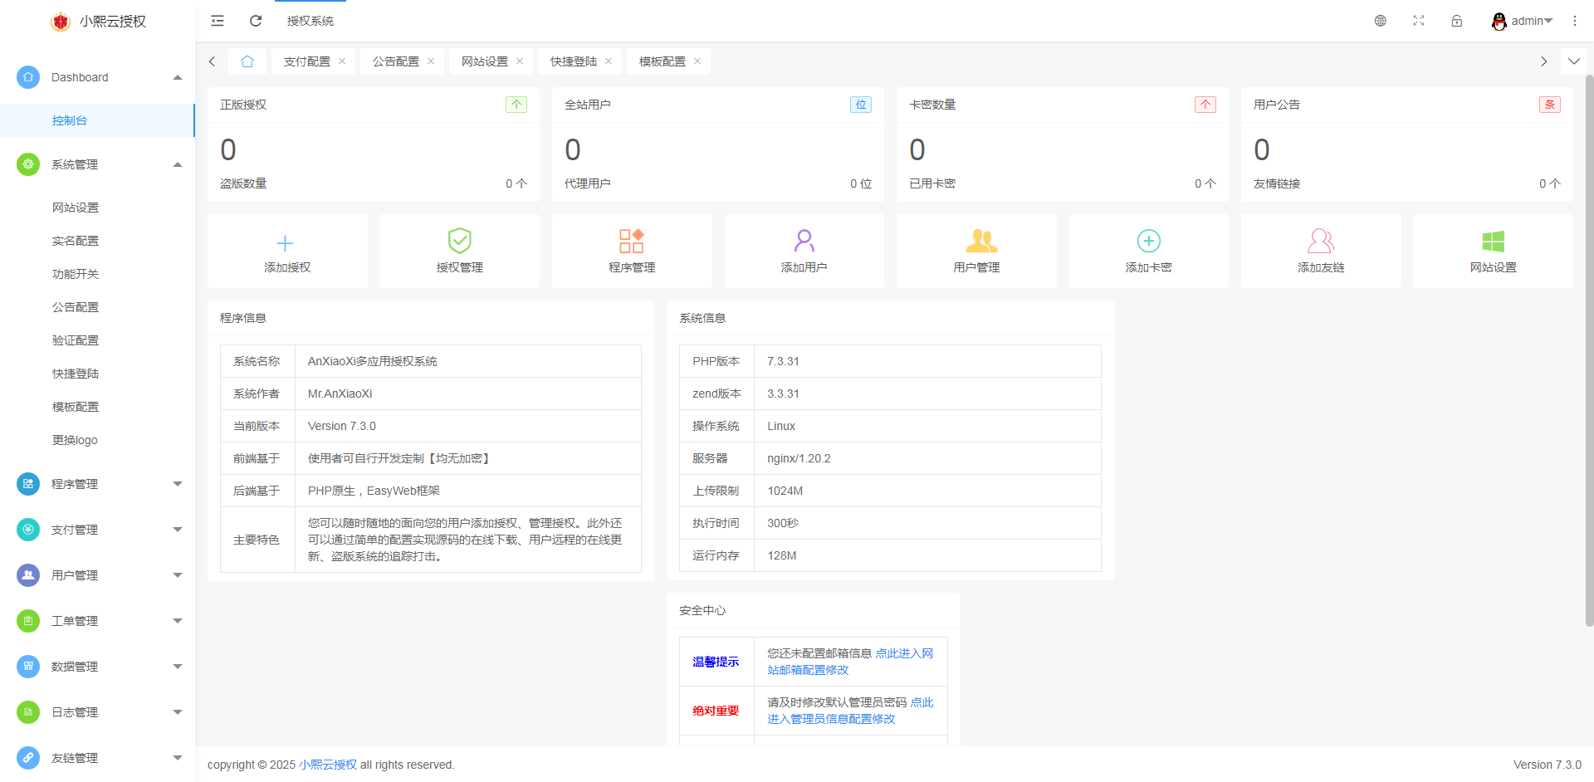This screenshot has height=782, width=1594.
Task: Select the 添加用户 person icon
Action: coord(803,250)
